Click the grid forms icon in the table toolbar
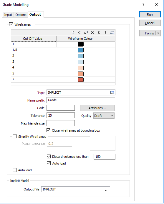 click(x=112, y=32)
